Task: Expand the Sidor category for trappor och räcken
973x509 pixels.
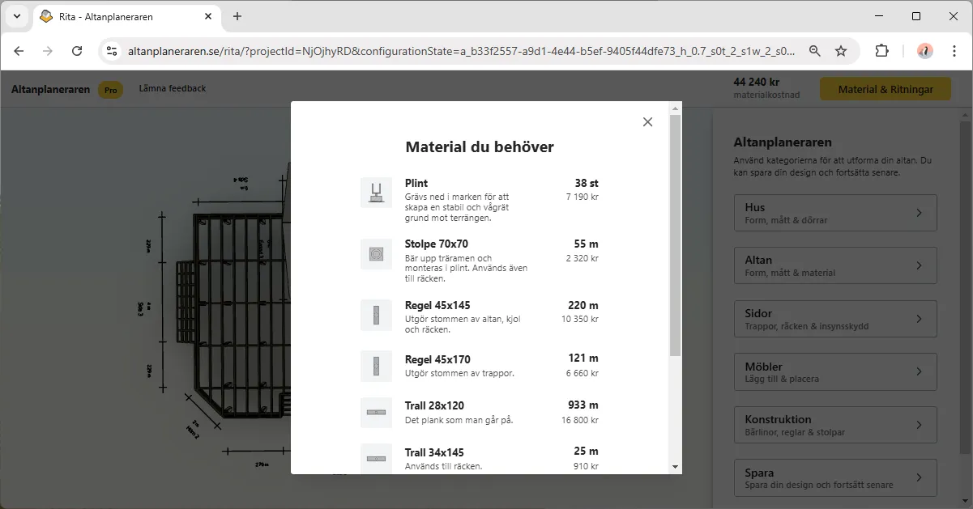Action: [x=834, y=319]
